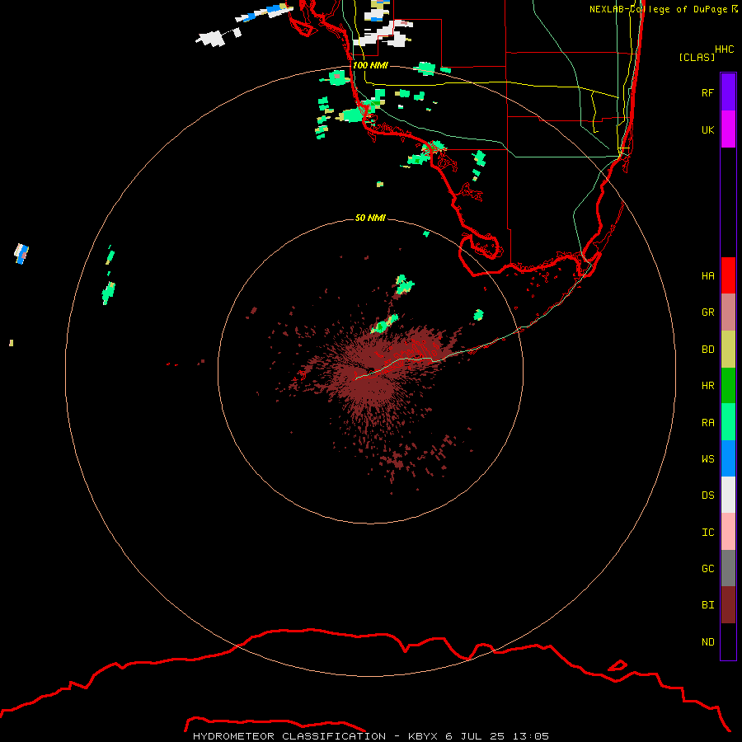Viewport: 742px width, 742px height.
Task: Click the HR dark green swatch
Action: click(x=728, y=386)
